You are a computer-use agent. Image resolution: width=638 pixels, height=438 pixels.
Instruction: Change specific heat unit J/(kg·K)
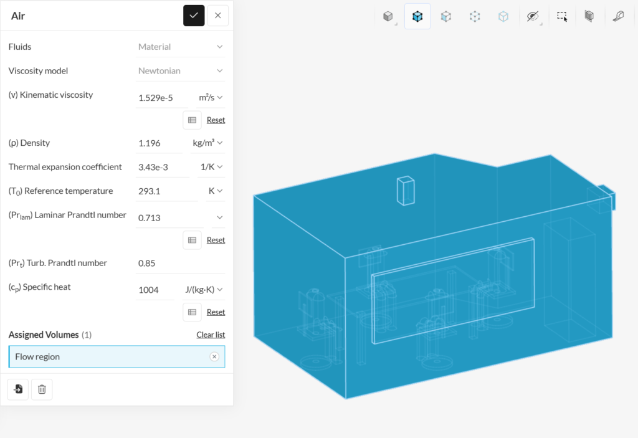204,290
